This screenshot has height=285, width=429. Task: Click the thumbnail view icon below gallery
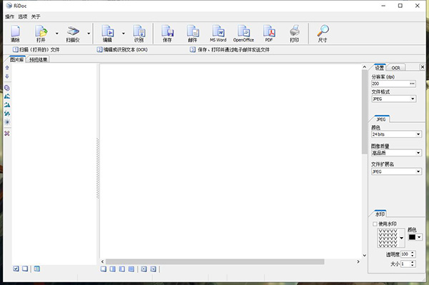(37, 269)
